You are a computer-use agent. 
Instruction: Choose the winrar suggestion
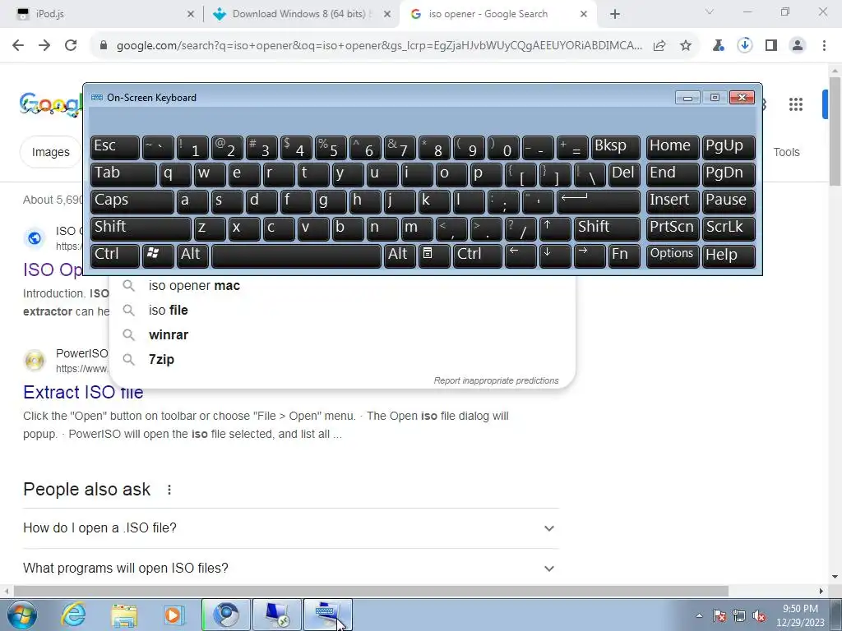point(342,335)
